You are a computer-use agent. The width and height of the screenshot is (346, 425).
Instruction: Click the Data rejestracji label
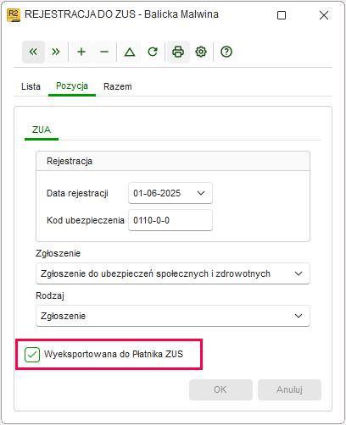77,193
